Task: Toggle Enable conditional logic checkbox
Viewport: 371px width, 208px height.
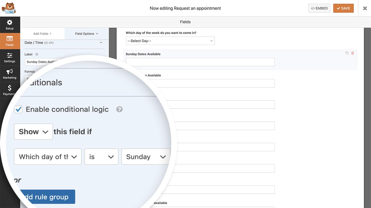Action: pos(18,109)
